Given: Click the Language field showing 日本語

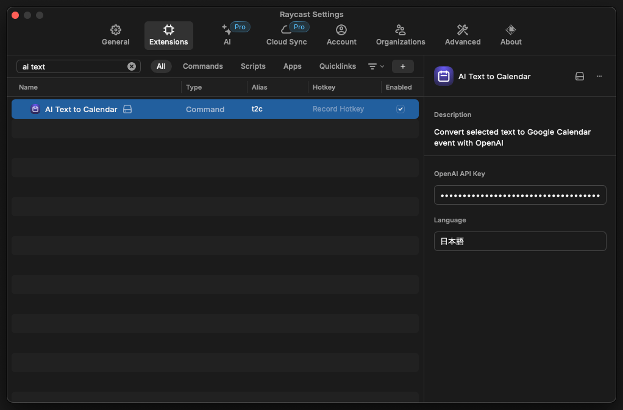Looking at the screenshot, I should click(520, 241).
